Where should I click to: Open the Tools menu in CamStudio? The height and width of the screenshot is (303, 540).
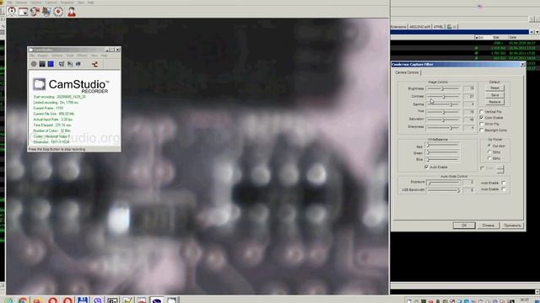coord(70,56)
